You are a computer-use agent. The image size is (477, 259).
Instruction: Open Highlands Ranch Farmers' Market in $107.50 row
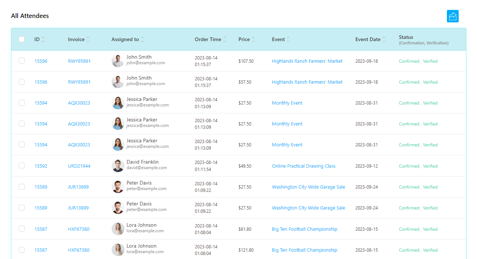point(307,61)
